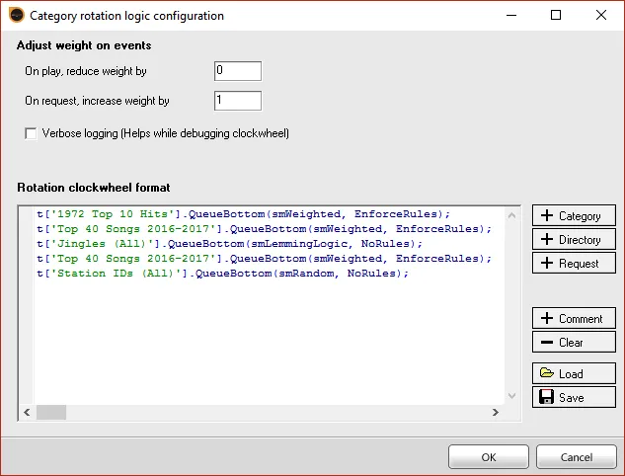Maximize the configuration window

(556, 15)
